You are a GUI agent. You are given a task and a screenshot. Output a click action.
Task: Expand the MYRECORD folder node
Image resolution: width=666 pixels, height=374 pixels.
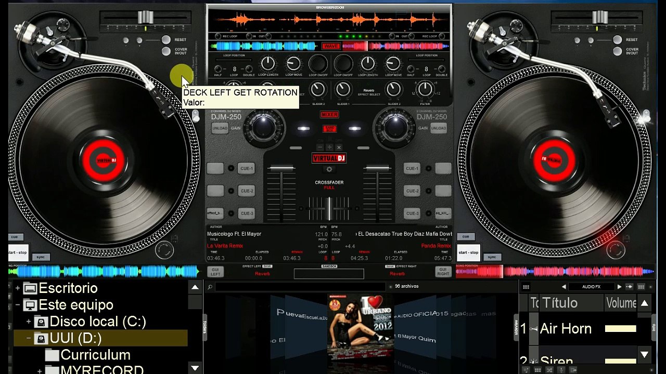(40, 371)
